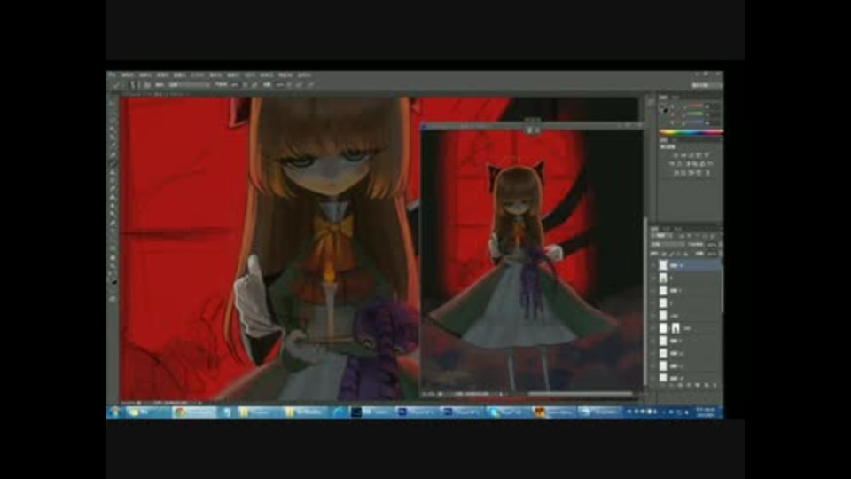Open the Windows Start menu
The height and width of the screenshot is (479, 851).
pos(115,412)
